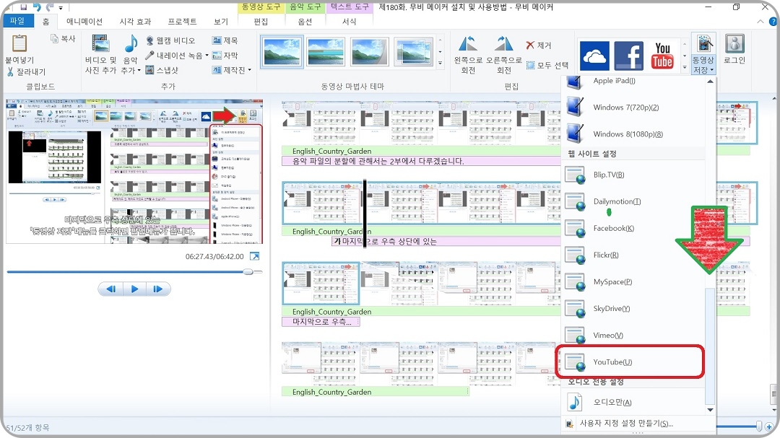Select the first AutoMovie theme thumbnail
Image resolution: width=780 pixels, height=438 pixels.
tap(282, 52)
